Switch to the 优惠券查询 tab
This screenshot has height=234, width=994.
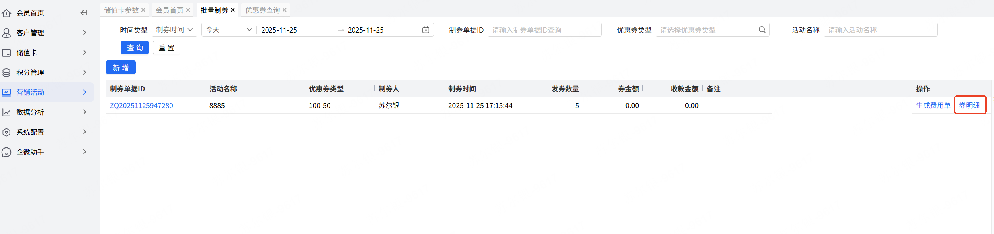(262, 10)
